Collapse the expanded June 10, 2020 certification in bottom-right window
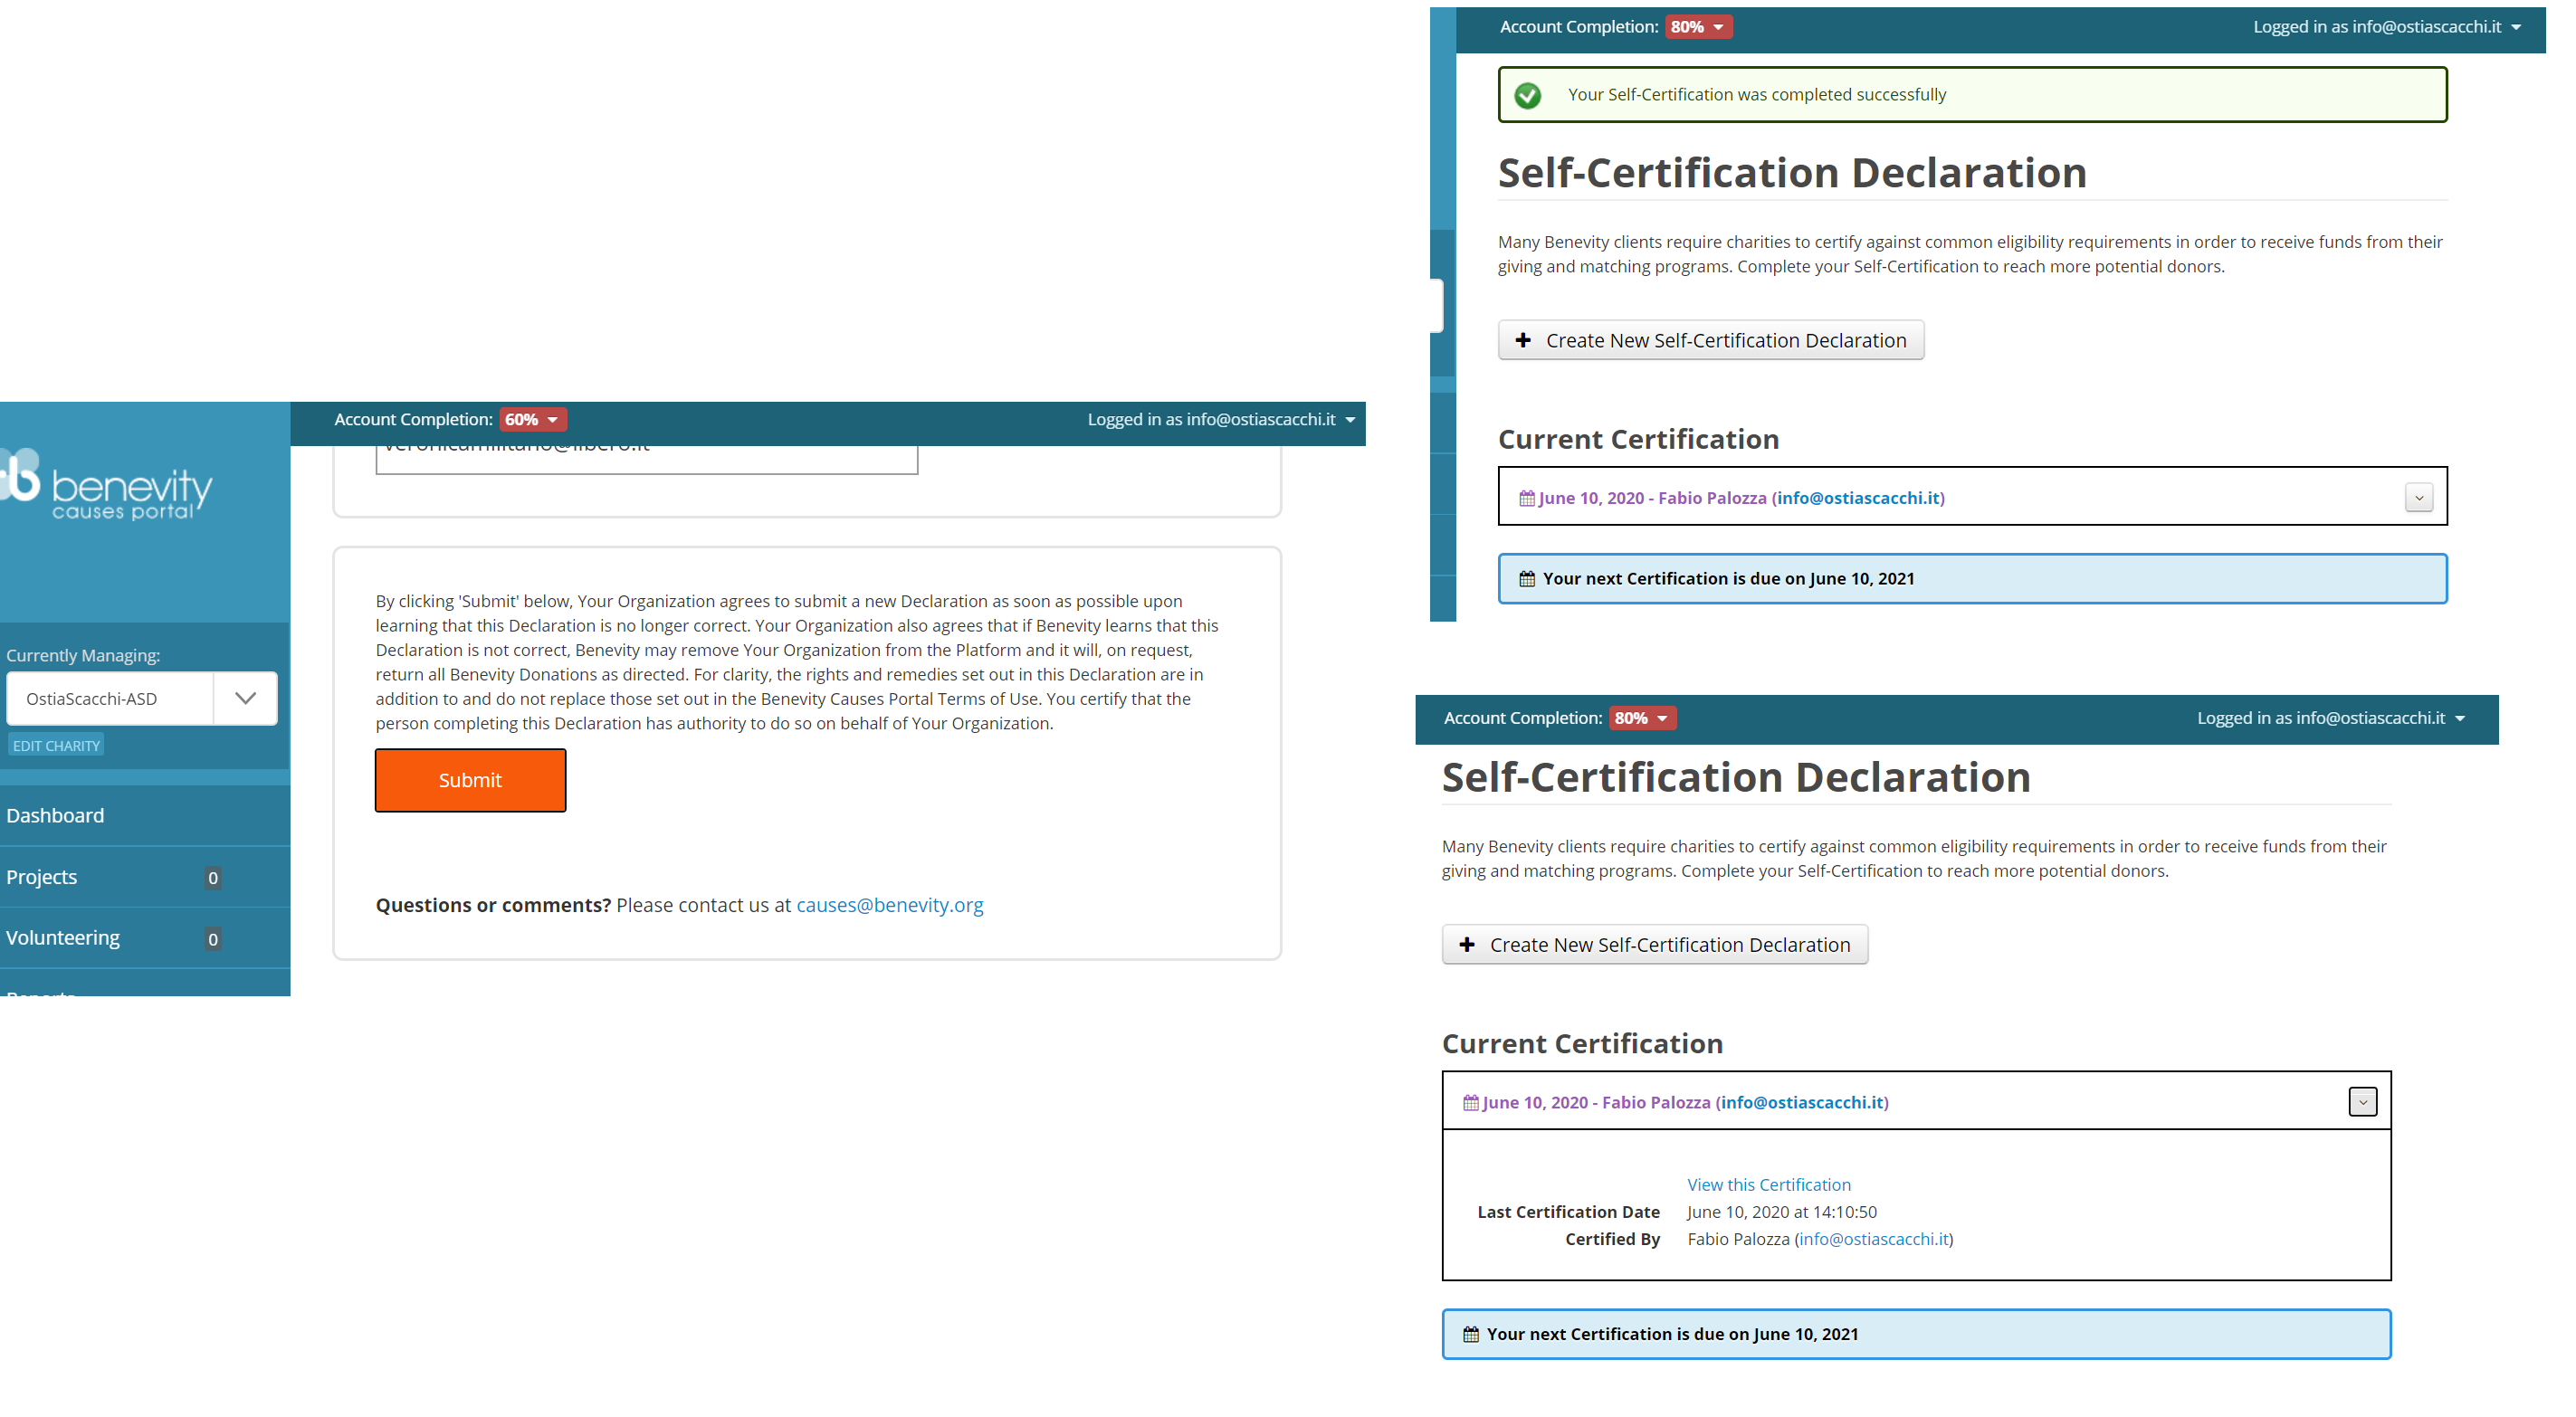This screenshot has width=2576, height=1417. pyautogui.click(x=2362, y=1102)
